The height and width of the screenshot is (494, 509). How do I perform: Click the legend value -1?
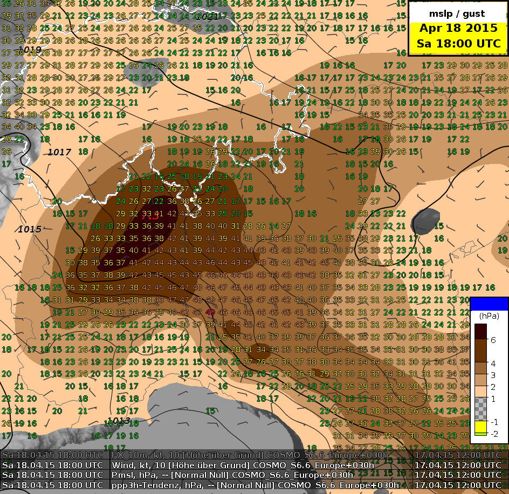pyautogui.click(x=494, y=422)
